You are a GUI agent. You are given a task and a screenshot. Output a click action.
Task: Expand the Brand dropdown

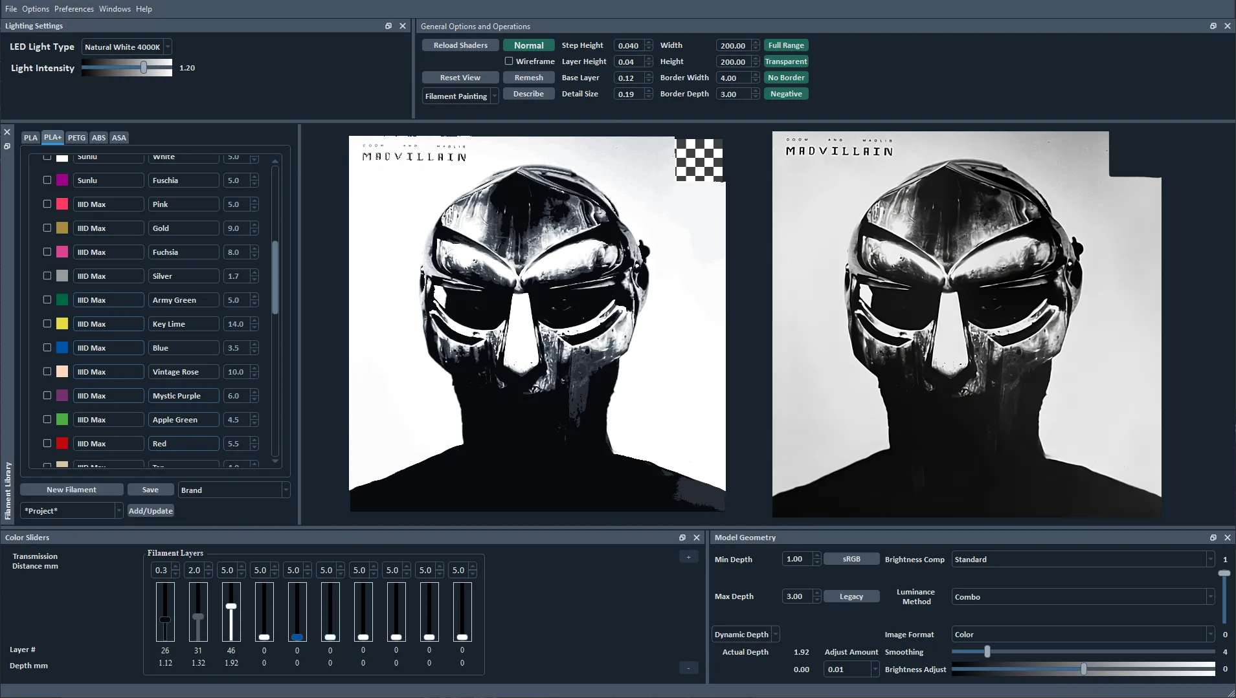tap(286, 490)
